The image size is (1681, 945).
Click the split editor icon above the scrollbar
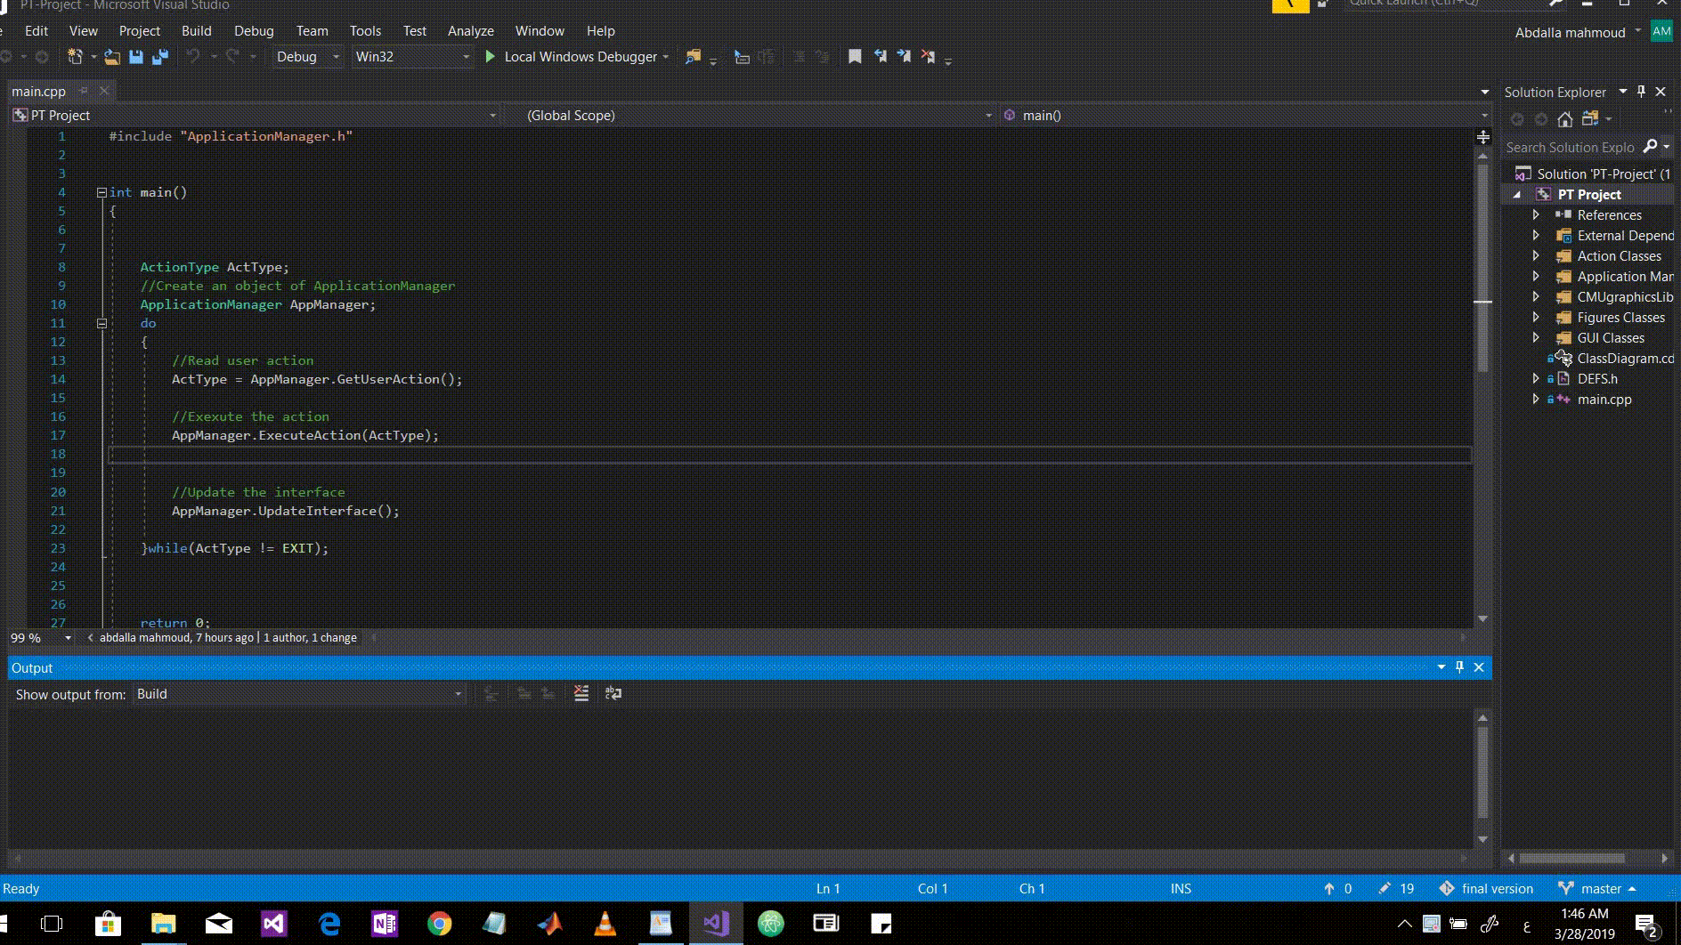[x=1482, y=137]
